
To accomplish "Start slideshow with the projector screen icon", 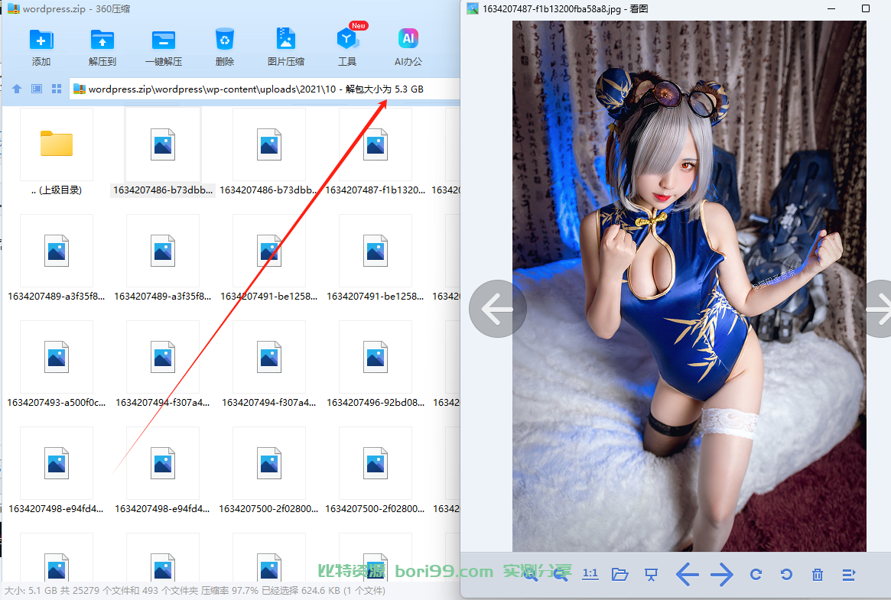I will click(651, 575).
